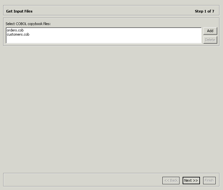Viewport: 223px width, 190px height.
Task: Click the 'Step 1 of 7' indicator
Action: point(204,11)
